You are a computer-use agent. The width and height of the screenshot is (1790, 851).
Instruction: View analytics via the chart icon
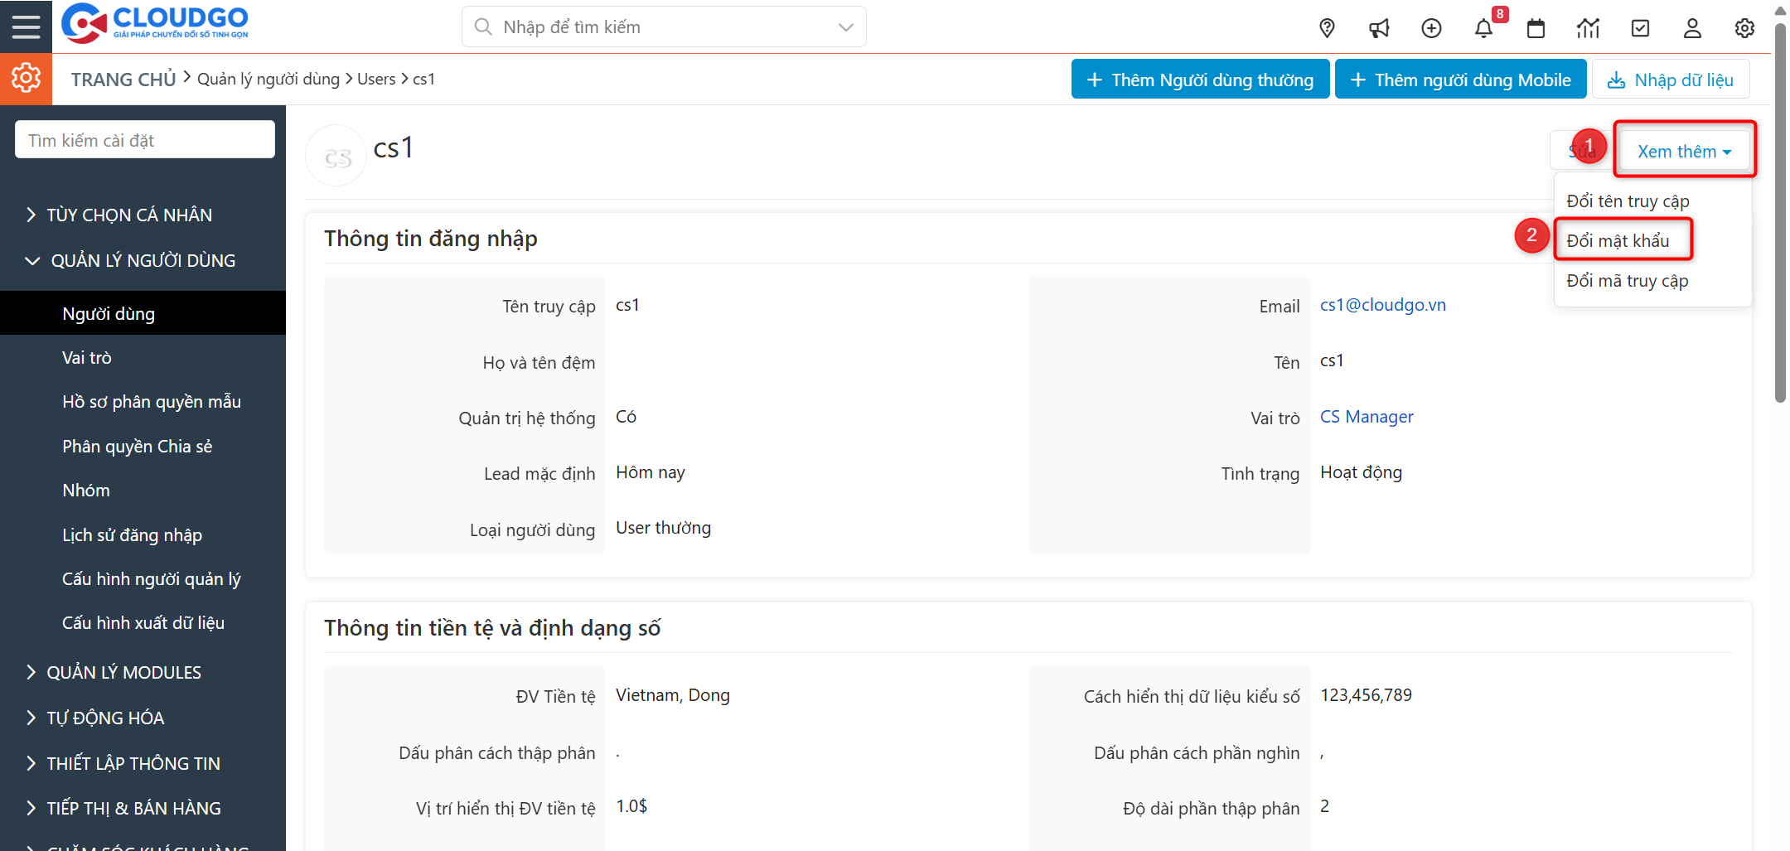[x=1589, y=27]
